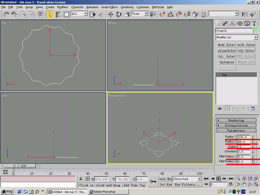This screenshot has width=260, height=195.
Task: Activate Select and Rotate tool
Action: (x=119, y=14)
